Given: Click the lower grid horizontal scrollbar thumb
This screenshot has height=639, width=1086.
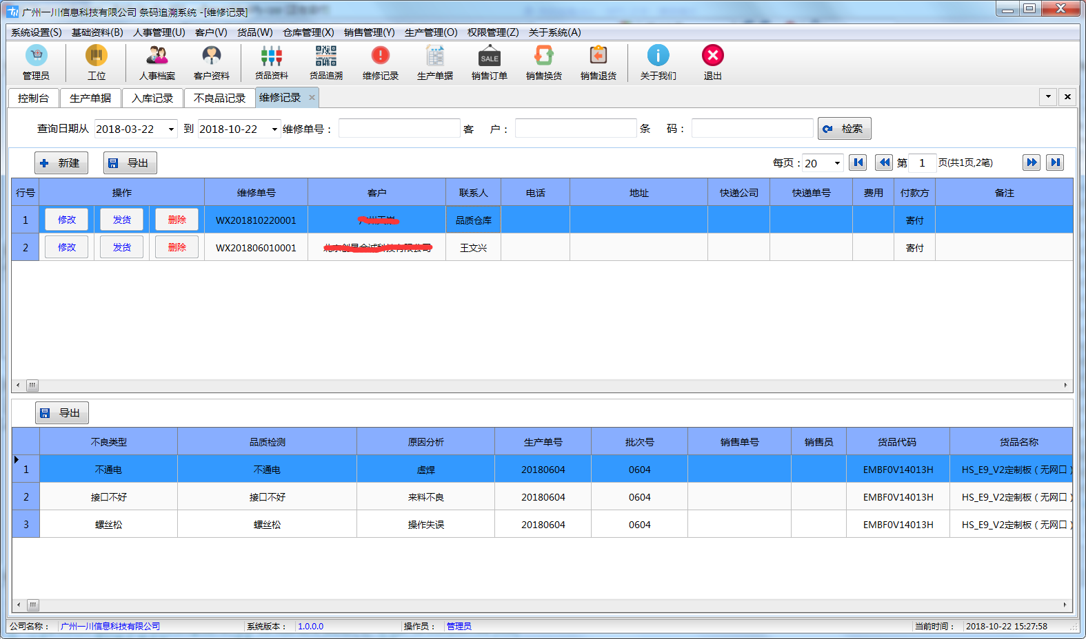Looking at the screenshot, I should [32, 605].
